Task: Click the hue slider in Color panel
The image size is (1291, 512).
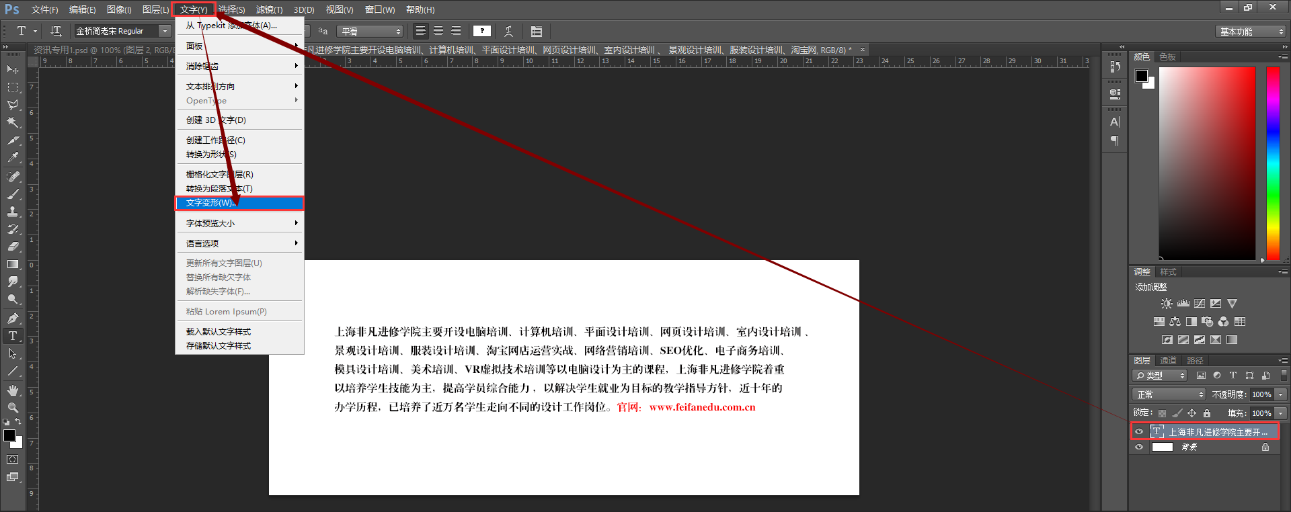Action: point(1273,163)
